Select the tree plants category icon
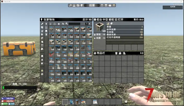184x106 pixels. pos(42,60)
